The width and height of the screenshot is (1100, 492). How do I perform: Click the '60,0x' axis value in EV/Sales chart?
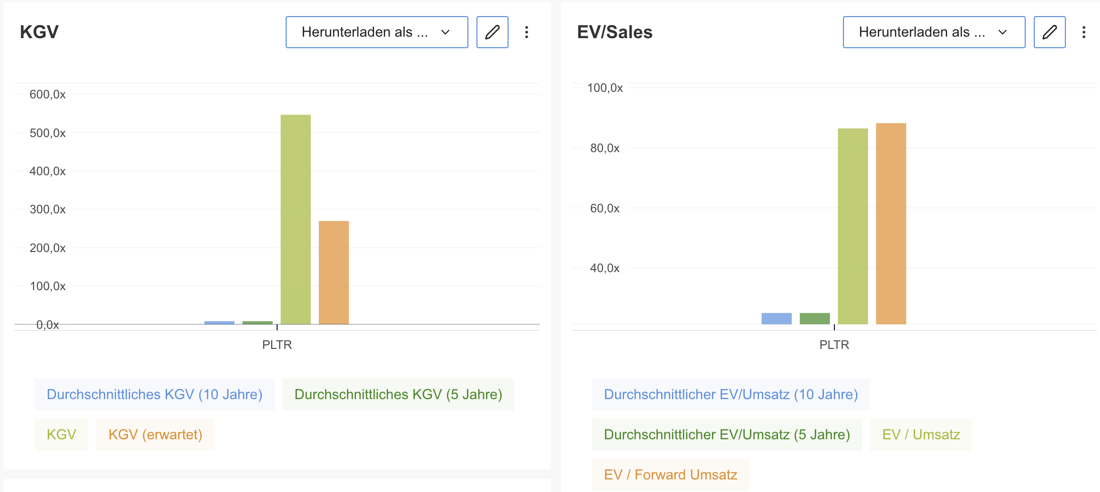tap(605, 208)
